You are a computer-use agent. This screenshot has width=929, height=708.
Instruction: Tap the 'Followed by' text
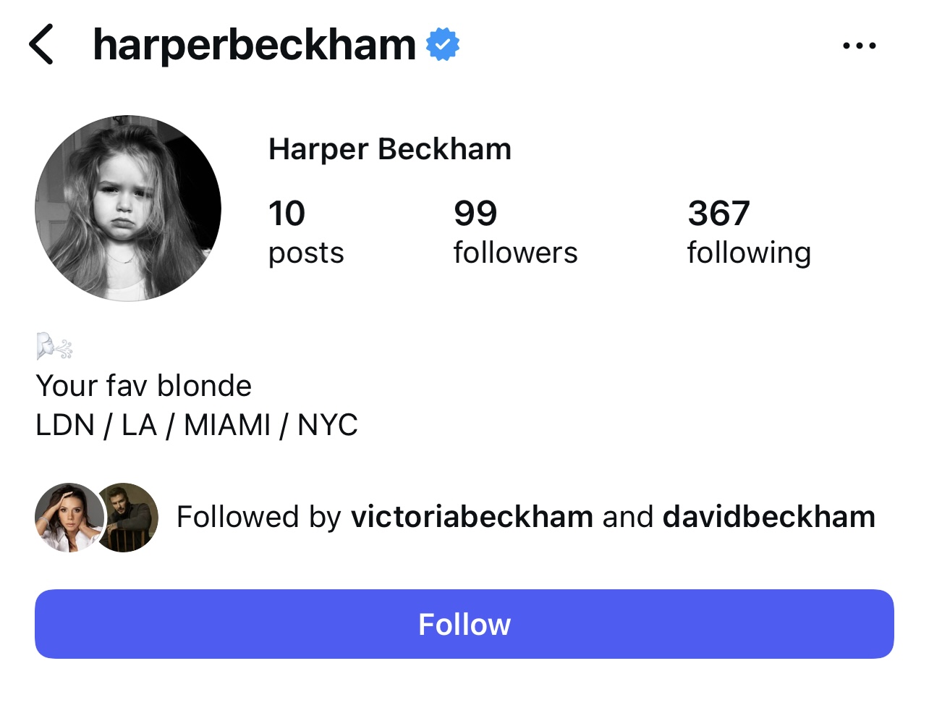[x=259, y=518]
